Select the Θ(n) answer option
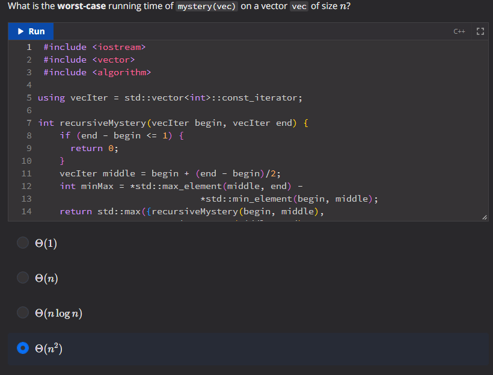The width and height of the screenshot is (493, 375). (23, 277)
